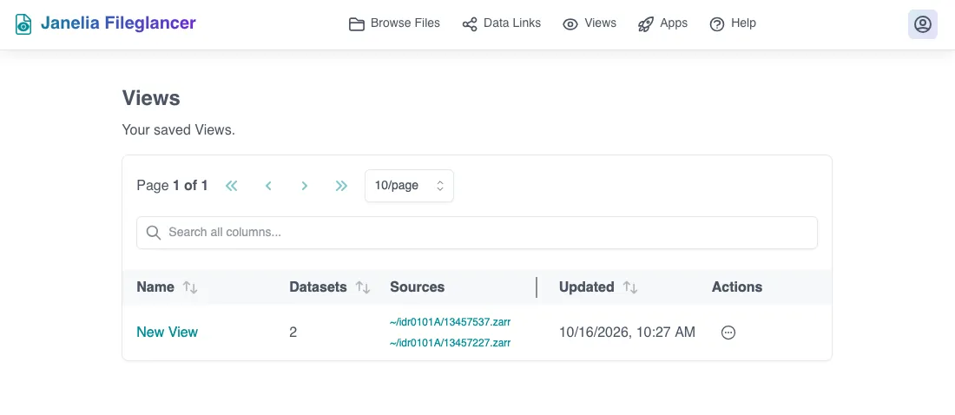Screen dimensions: 955x415
Task: Jump to first page double-chevron icon
Action: pos(232,186)
